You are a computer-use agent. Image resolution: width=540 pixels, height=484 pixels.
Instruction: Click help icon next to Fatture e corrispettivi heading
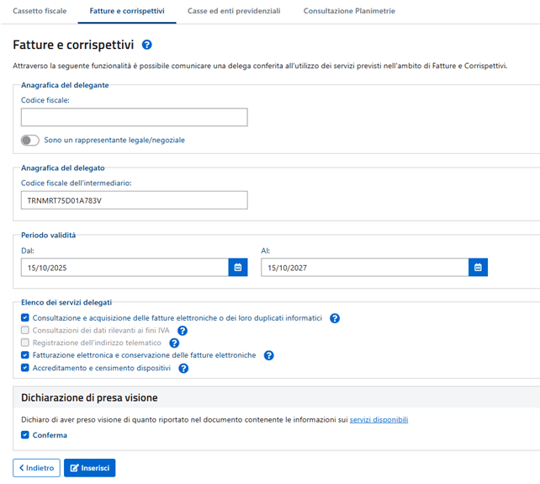point(147,45)
